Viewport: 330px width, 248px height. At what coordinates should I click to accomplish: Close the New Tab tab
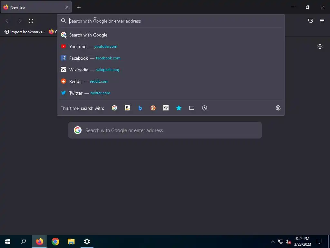pos(67,7)
